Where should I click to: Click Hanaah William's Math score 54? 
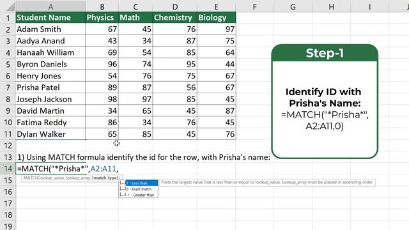pos(135,52)
